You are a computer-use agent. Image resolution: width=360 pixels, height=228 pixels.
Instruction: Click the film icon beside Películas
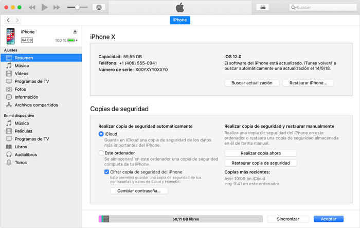9,131
